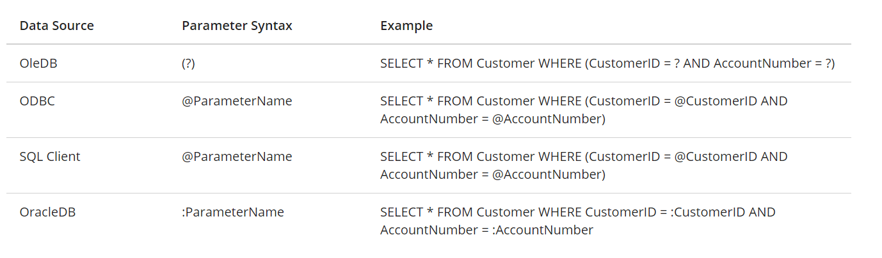Select the ODBC data source cell
This screenshot has height=258, width=882.
(37, 101)
